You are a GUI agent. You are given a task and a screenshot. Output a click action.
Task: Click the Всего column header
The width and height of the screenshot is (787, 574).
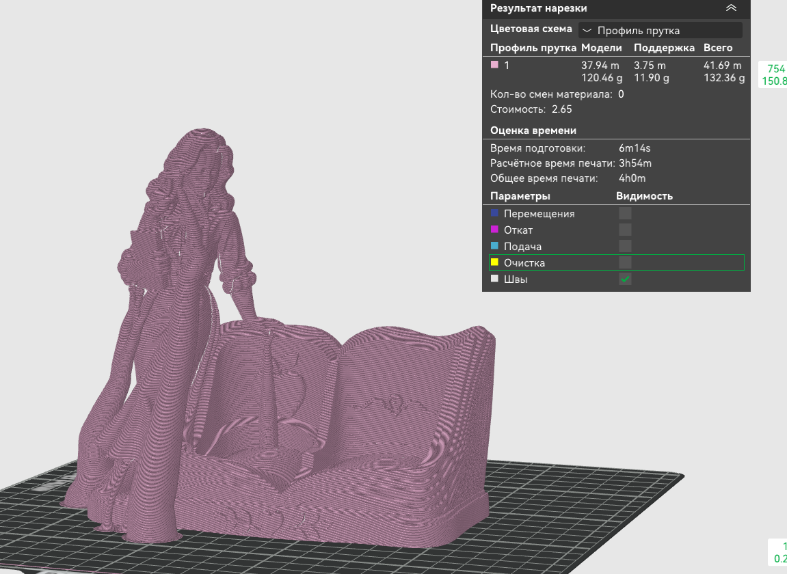pyautogui.click(x=718, y=48)
